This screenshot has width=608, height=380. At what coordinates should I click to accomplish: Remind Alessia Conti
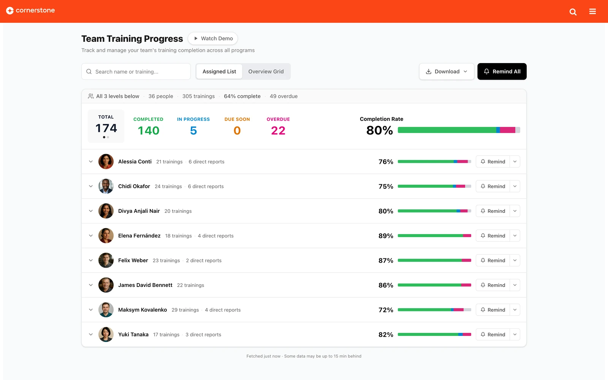pyautogui.click(x=492, y=161)
